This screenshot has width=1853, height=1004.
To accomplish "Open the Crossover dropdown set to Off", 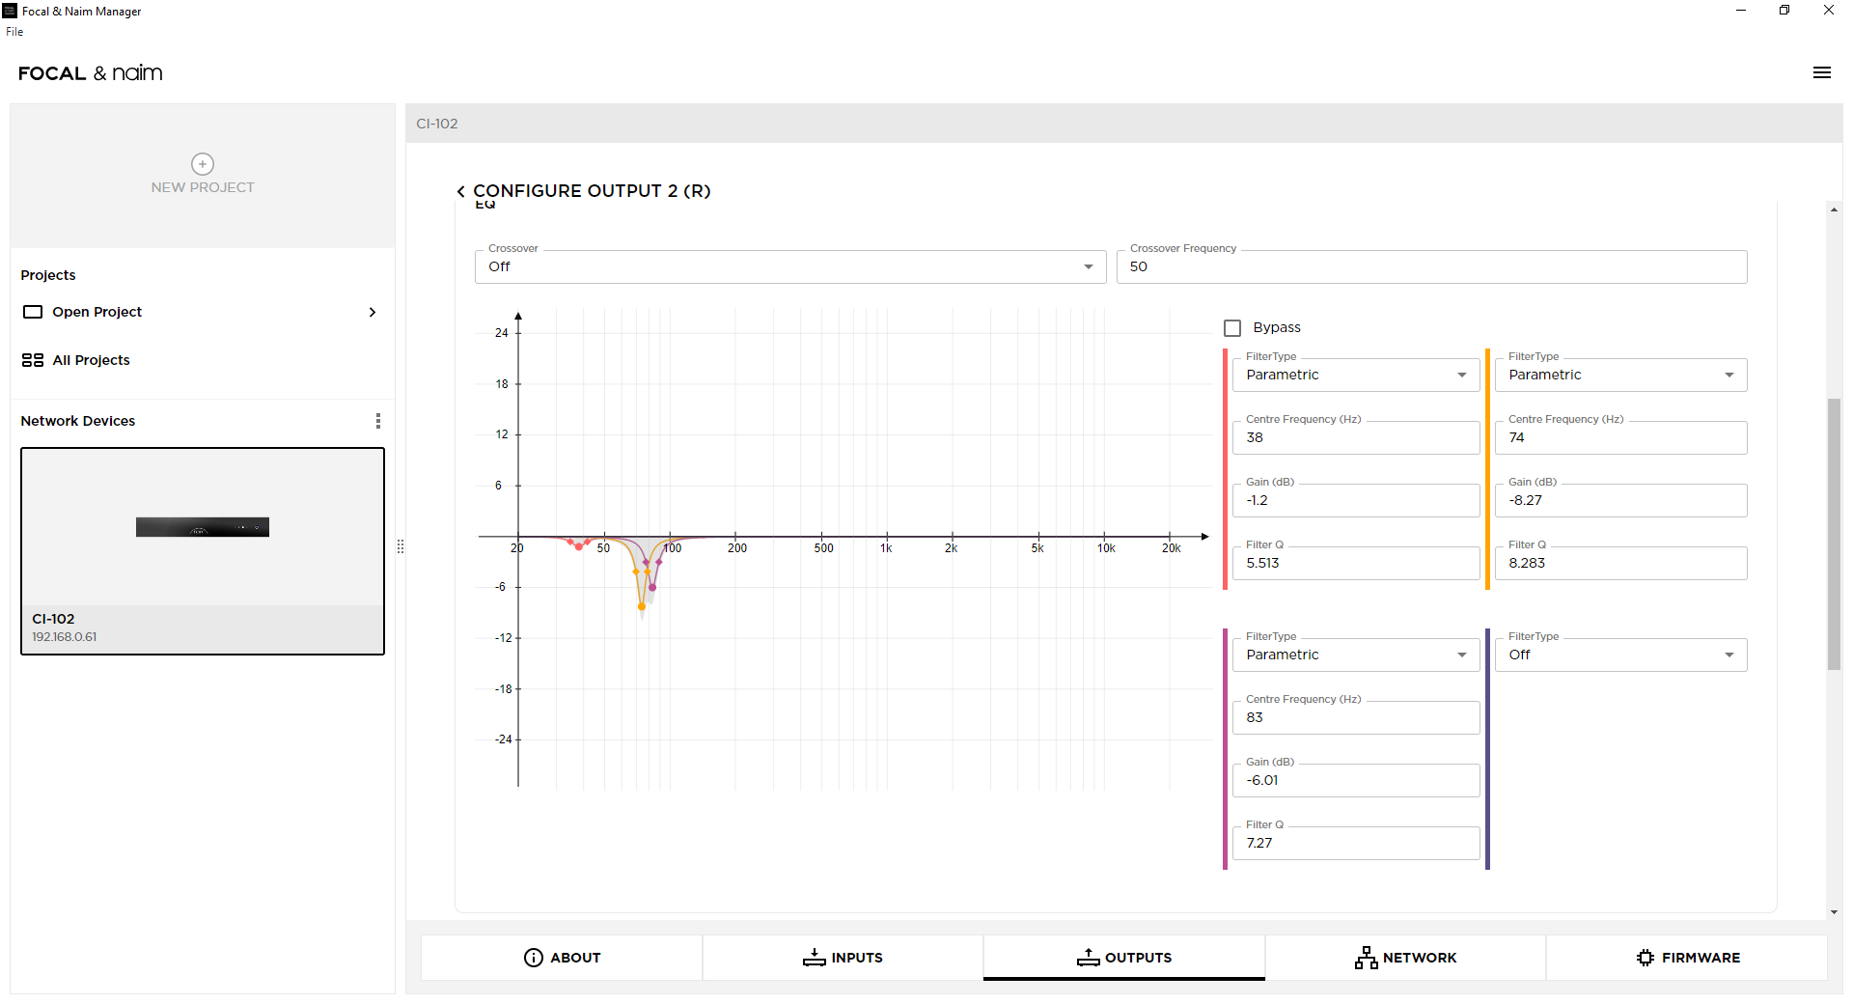I will [789, 267].
